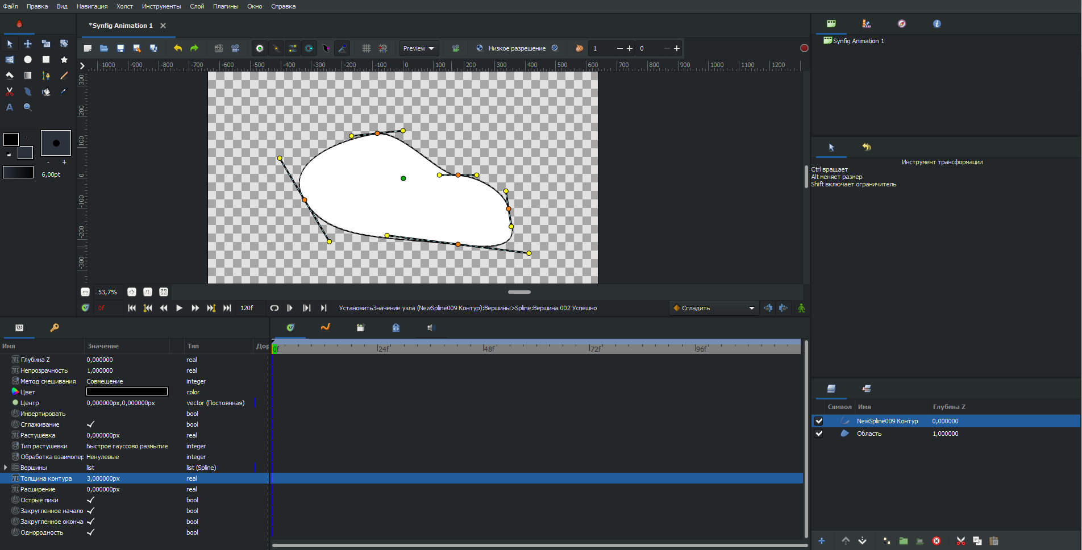Select the Scissors cutout tool
The width and height of the screenshot is (1082, 550).
(10, 91)
